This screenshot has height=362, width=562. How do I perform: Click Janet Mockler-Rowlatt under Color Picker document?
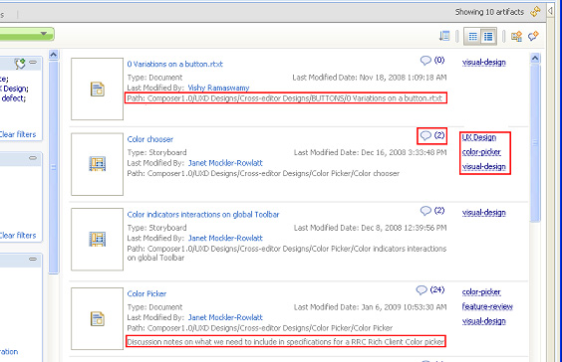point(225,317)
